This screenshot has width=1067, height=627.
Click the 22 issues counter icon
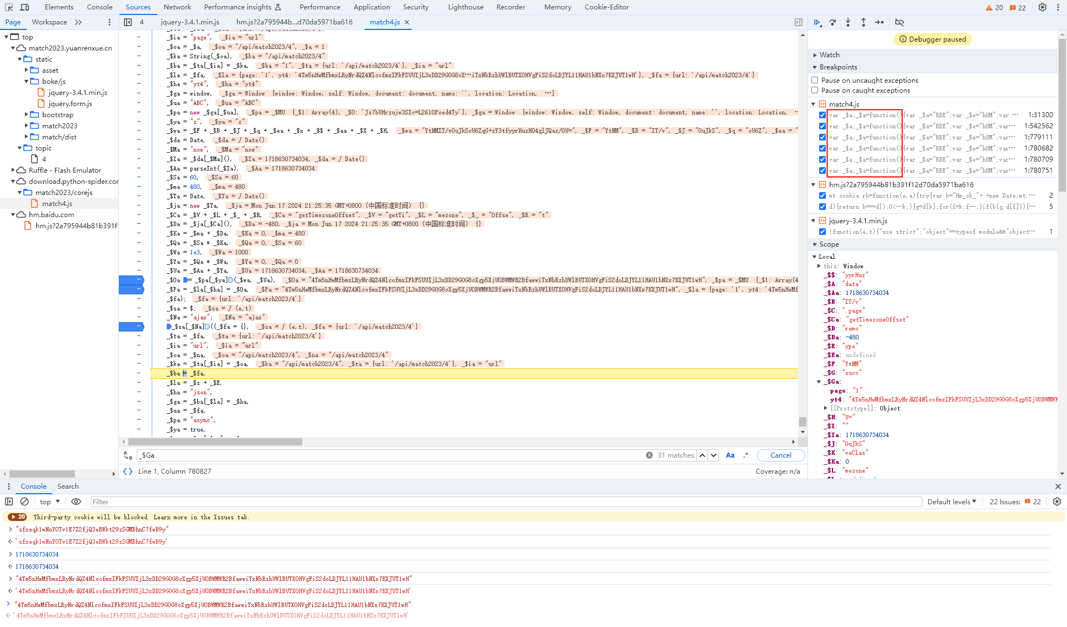(x=1018, y=7)
